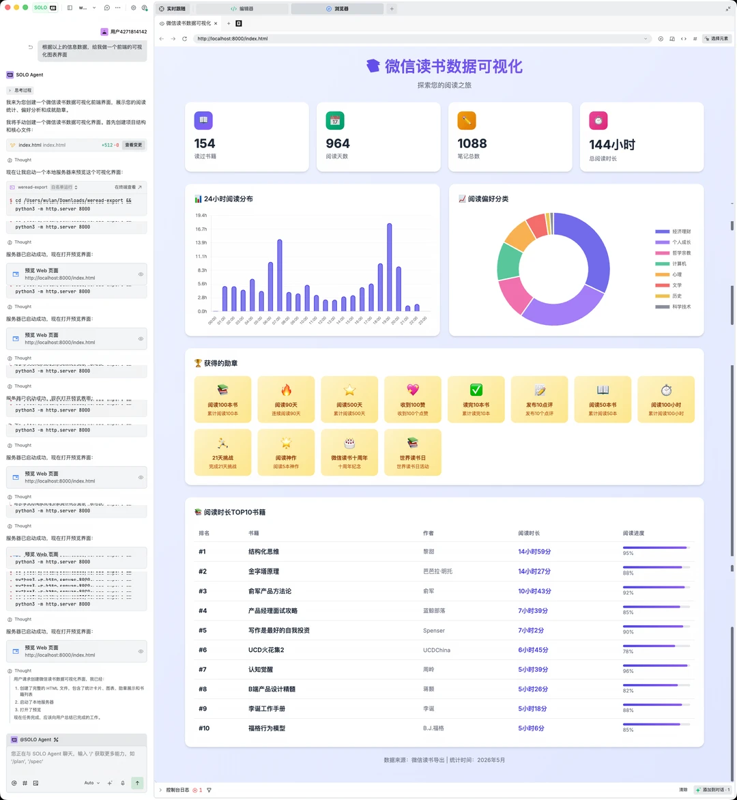
Task: Click the 阅读100本书 badge card
Action: [223, 399]
